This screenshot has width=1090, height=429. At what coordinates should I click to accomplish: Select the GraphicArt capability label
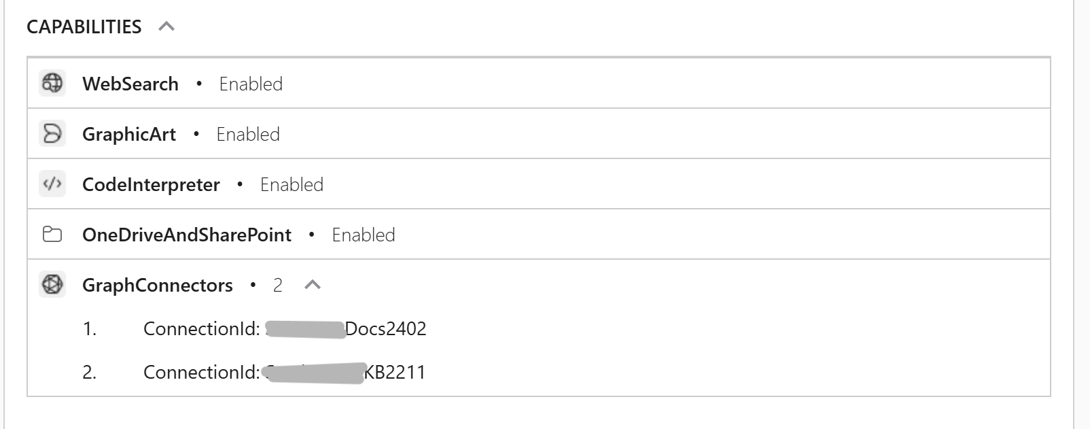tap(129, 134)
